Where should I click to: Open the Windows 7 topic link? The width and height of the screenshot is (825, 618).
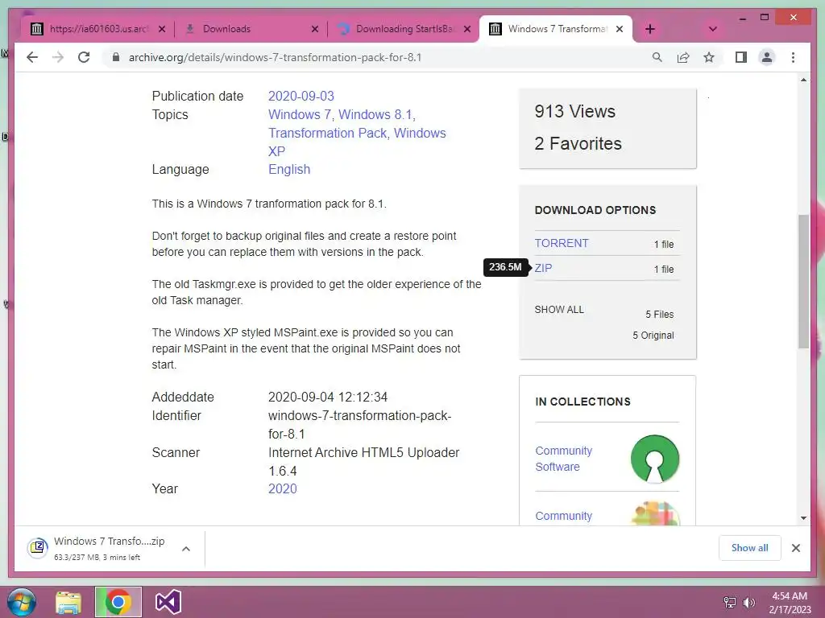click(x=300, y=114)
